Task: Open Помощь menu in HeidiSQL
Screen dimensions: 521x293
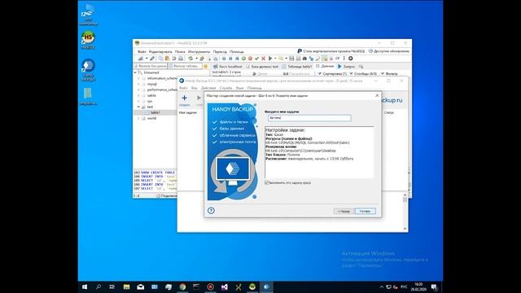Action: (x=237, y=52)
